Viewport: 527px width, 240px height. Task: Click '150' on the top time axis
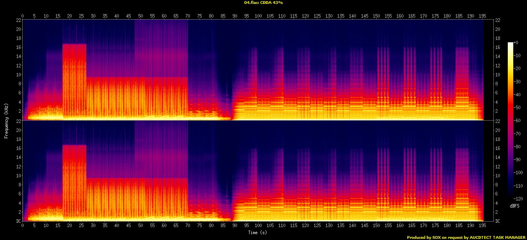pos(376,16)
